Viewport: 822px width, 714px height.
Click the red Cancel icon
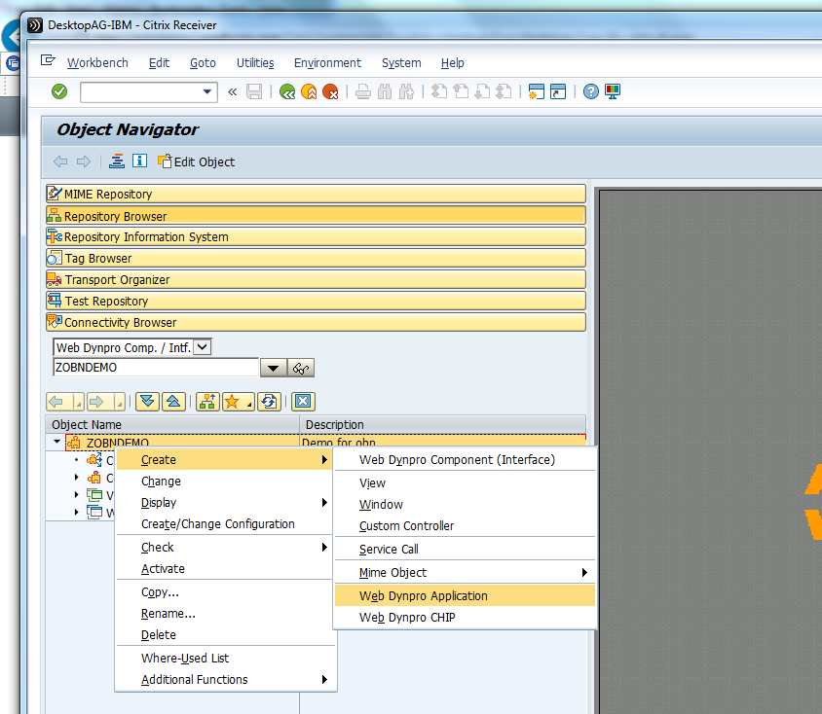330,92
